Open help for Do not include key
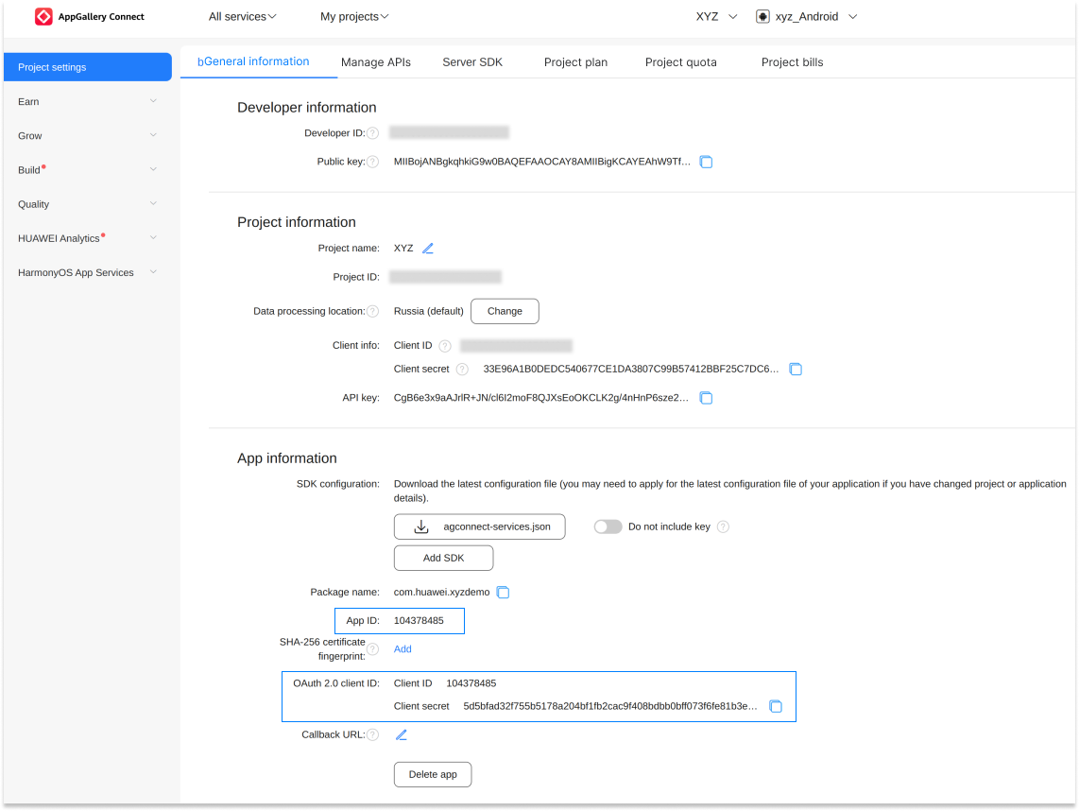 pos(723,526)
